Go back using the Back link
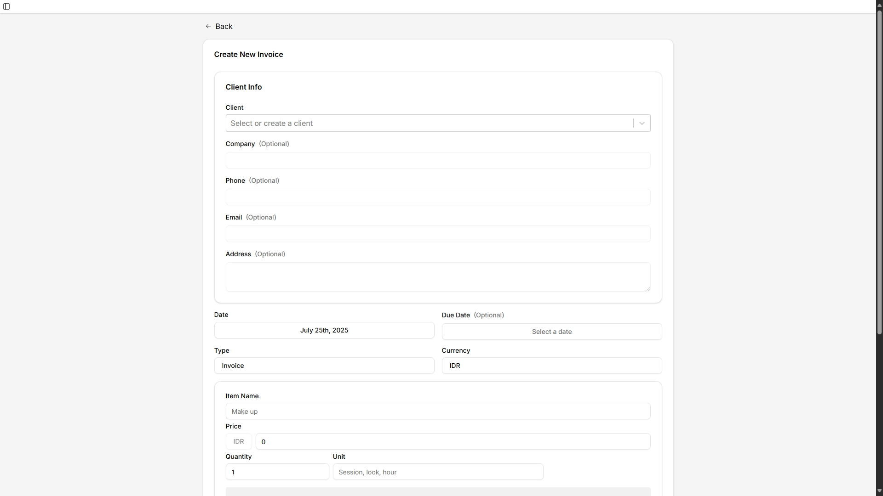 (219, 27)
